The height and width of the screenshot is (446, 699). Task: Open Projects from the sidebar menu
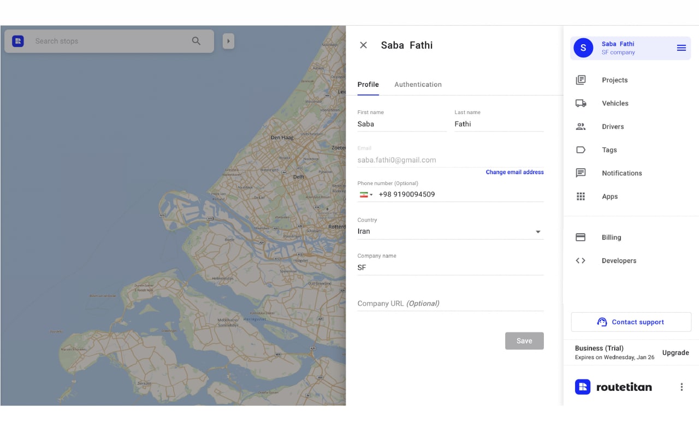(614, 80)
